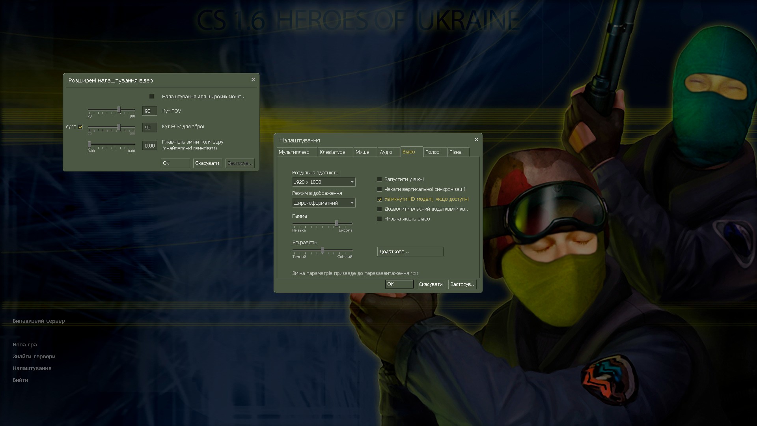
Task: Switch to the Клавіатура tab
Action: (x=332, y=152)
